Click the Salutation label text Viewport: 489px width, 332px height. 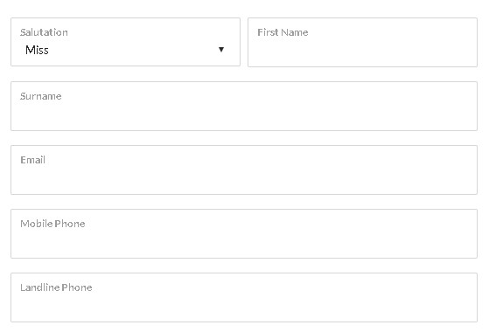44,32
